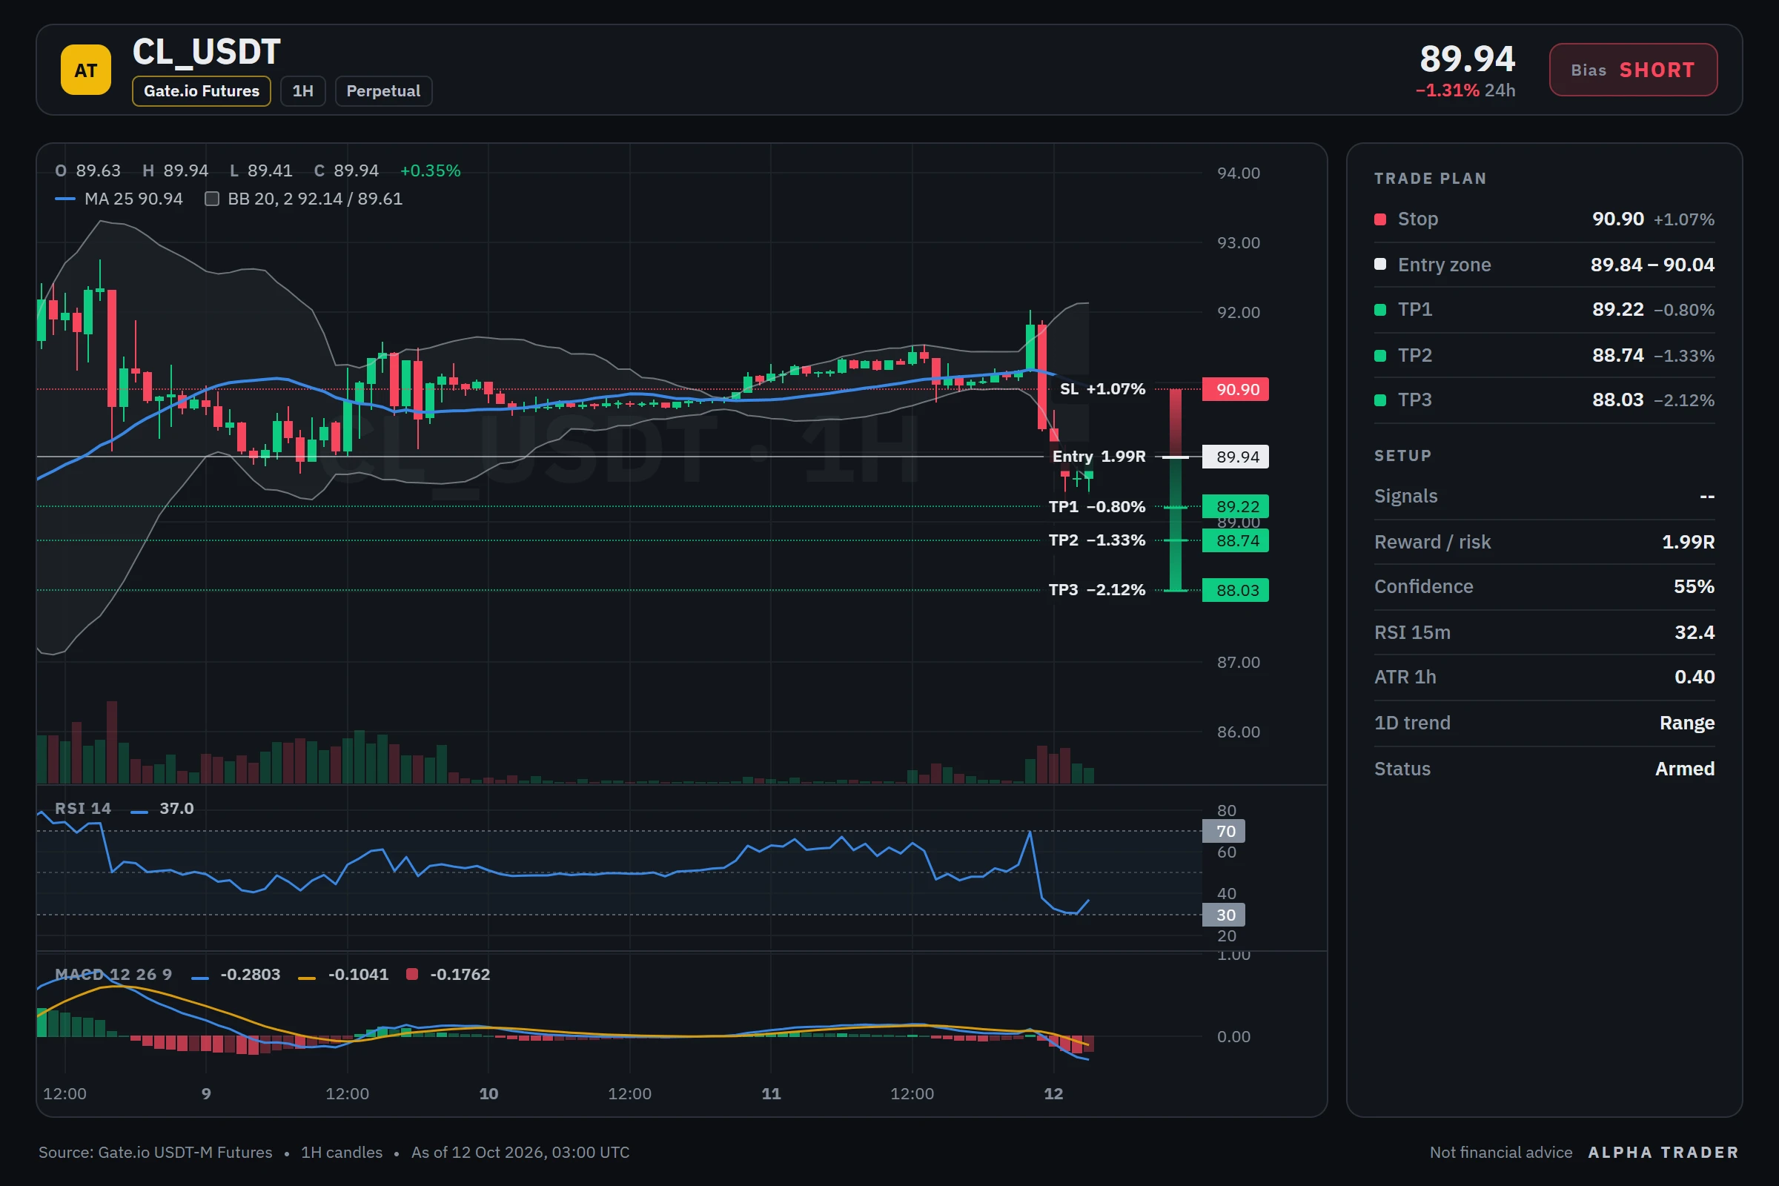This screenshot has height=1186, width=1779.
Task: Click the Entry zone 89.84 – 90.04 value
Action: tap(1652, 265)
